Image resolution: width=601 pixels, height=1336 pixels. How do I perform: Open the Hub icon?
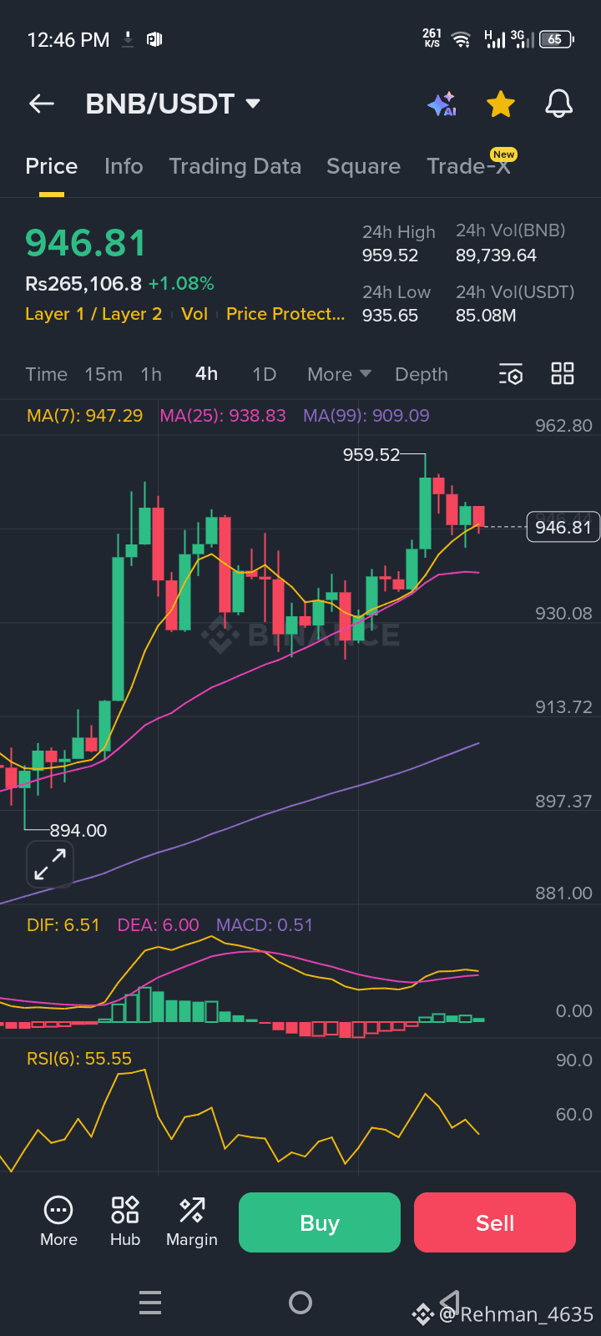point(125,1221)
